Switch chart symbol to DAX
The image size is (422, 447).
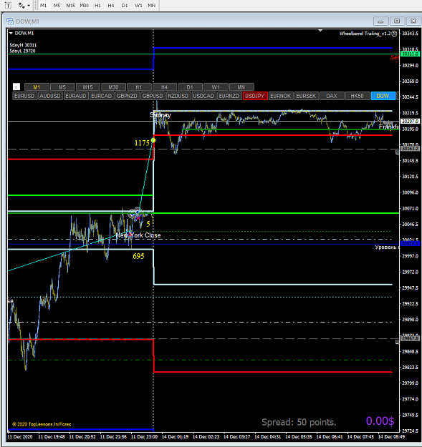(332, 96)
